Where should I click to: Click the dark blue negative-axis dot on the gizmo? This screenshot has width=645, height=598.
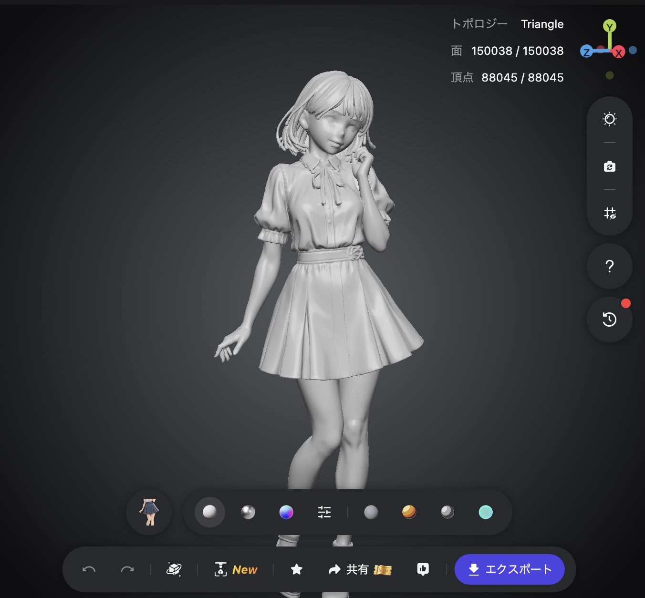point(633,50)
